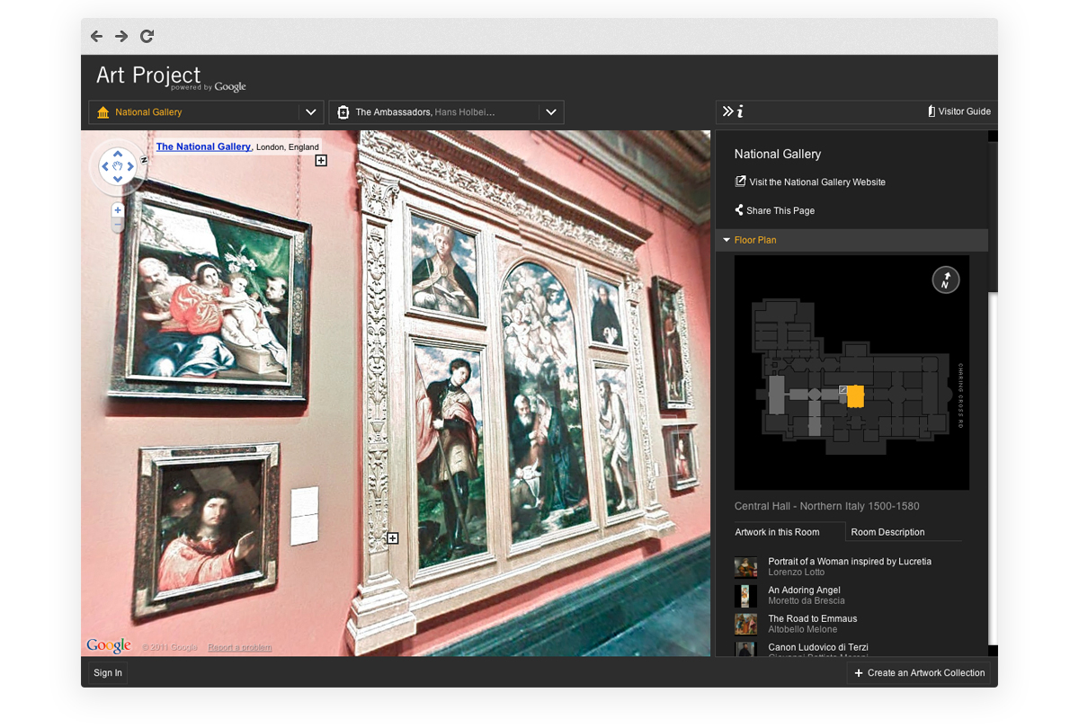1079x728 pixels.
Task: Pan street view down
Action: [x=118, y=181]
